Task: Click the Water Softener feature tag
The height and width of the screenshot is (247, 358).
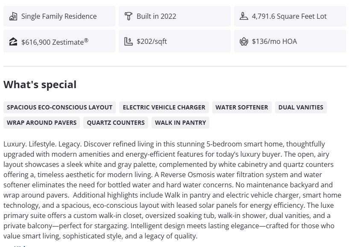Action: point(242,107)
